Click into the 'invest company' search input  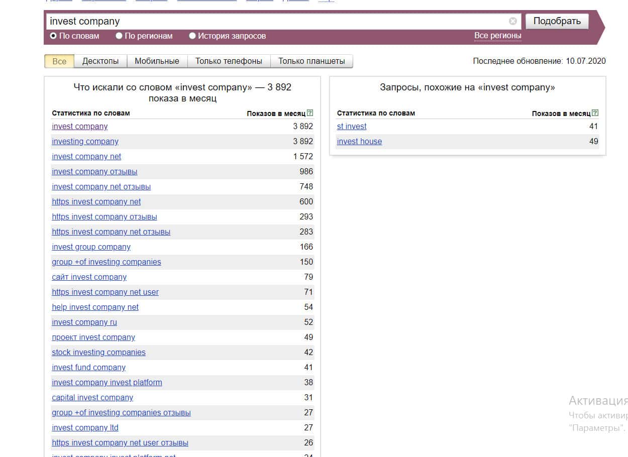click(276, 21)
